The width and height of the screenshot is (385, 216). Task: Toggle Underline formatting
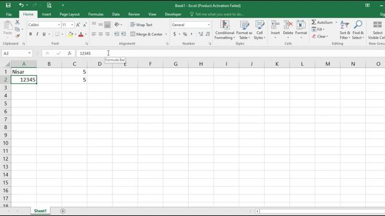click(44, 34)
